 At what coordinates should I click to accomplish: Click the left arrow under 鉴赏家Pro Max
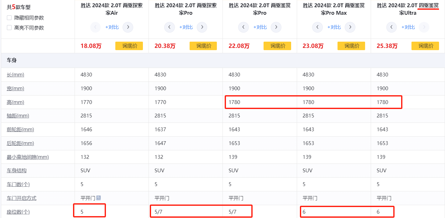click(x=317, y=27)
